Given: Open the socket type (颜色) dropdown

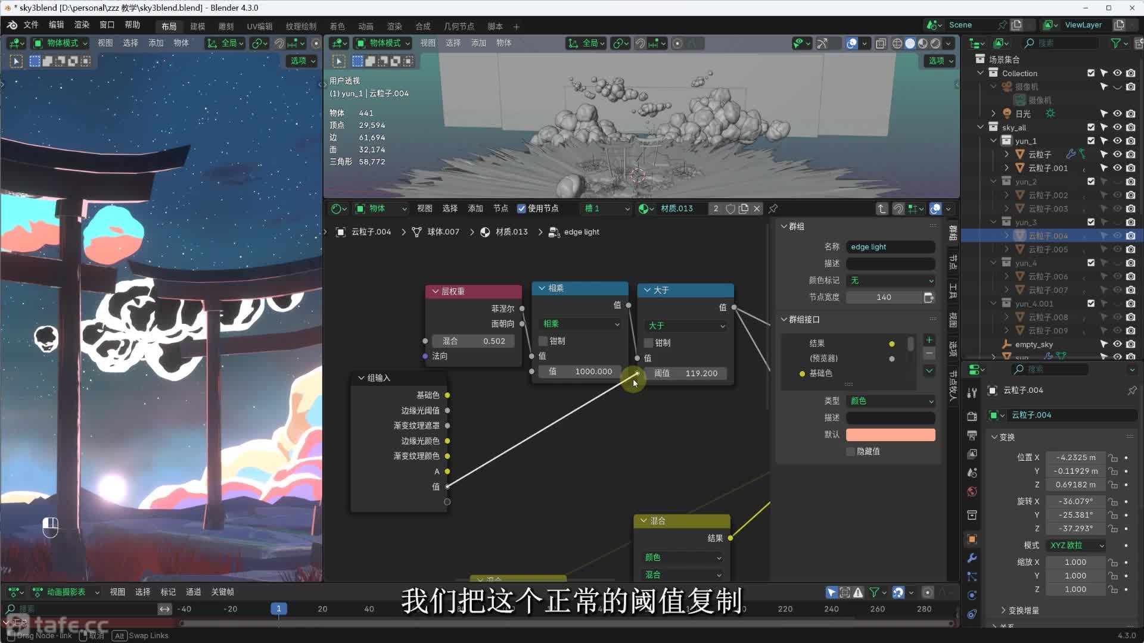Looking at the screenshot, I should point(891,401).
